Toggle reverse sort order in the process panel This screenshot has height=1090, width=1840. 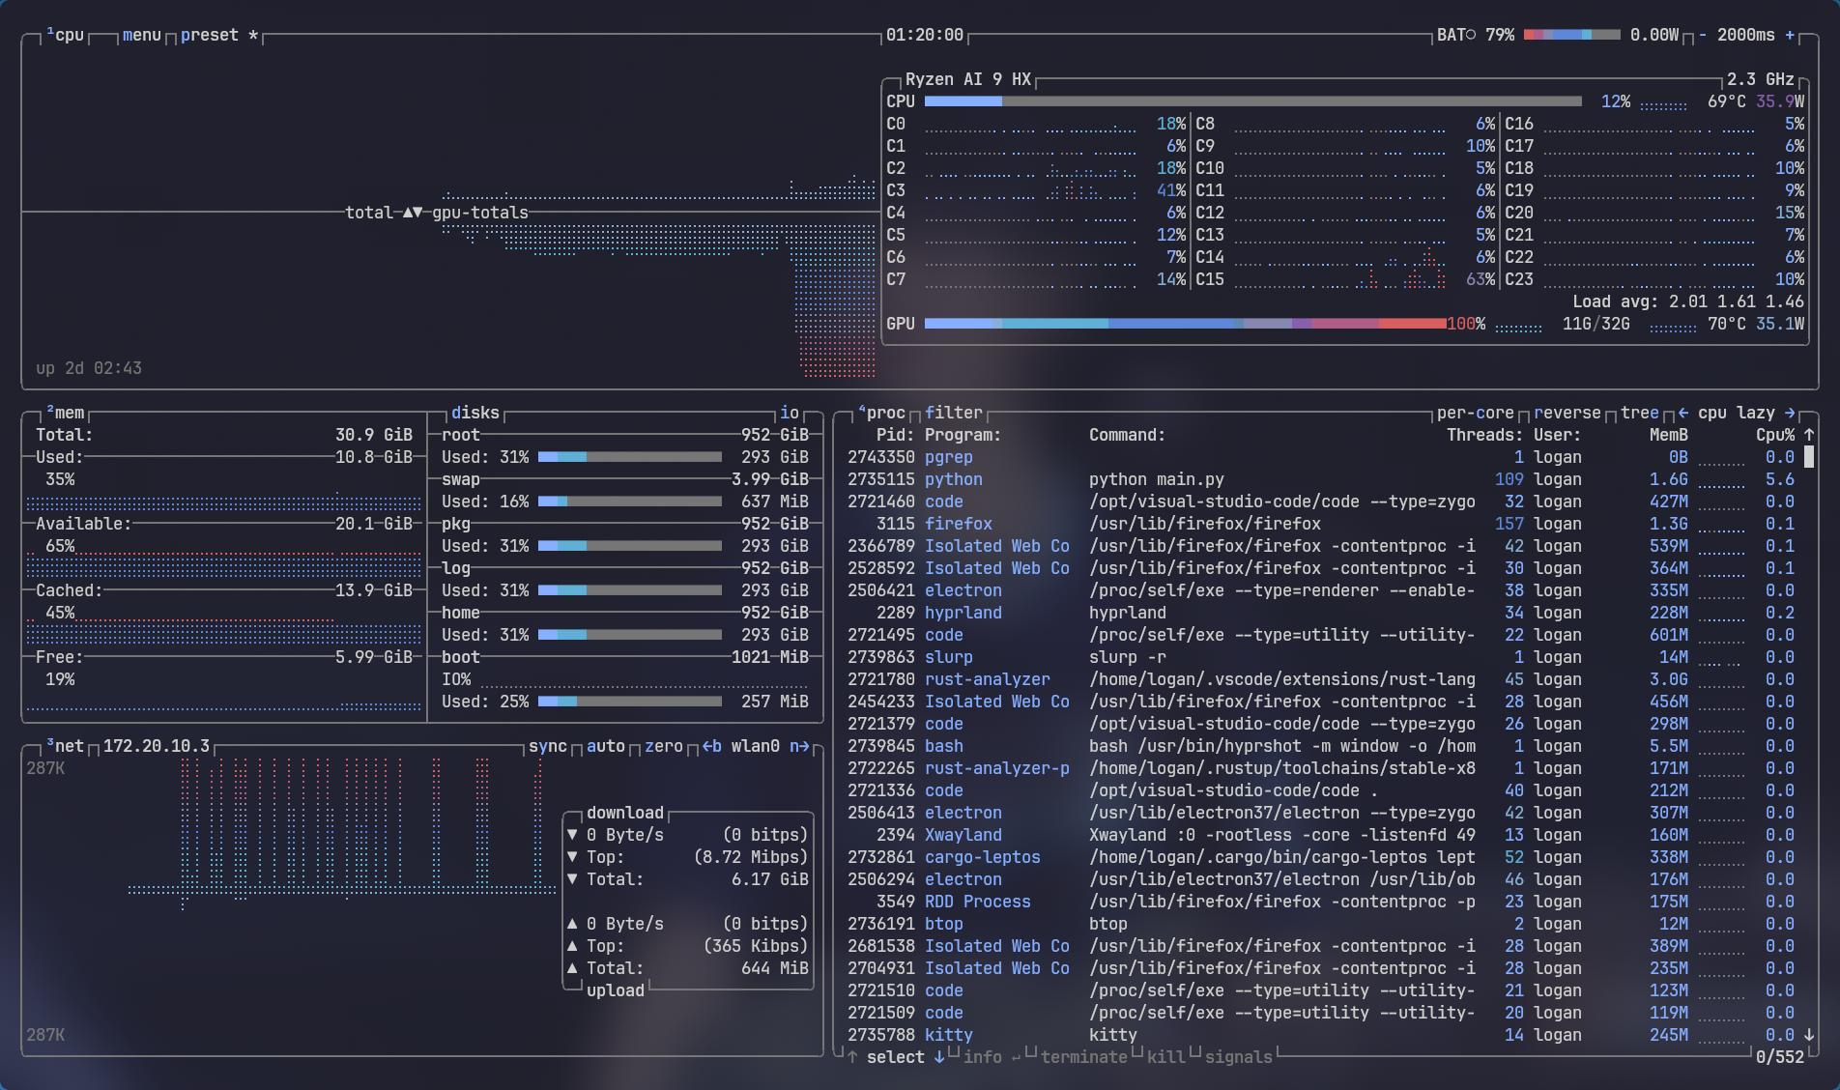1567,413
